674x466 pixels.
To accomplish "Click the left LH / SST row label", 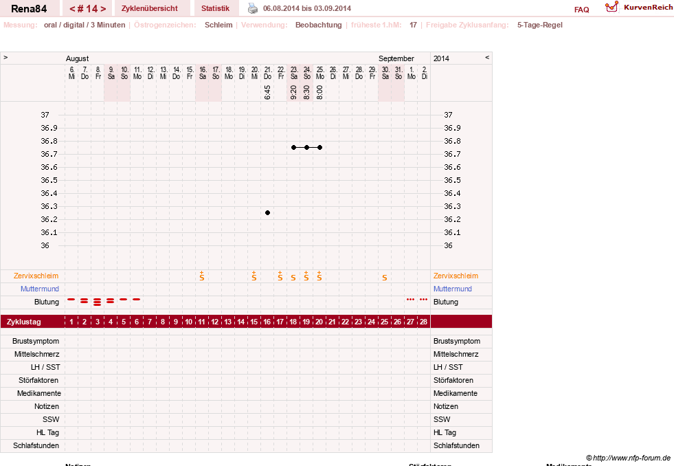I will coord(45,367).
